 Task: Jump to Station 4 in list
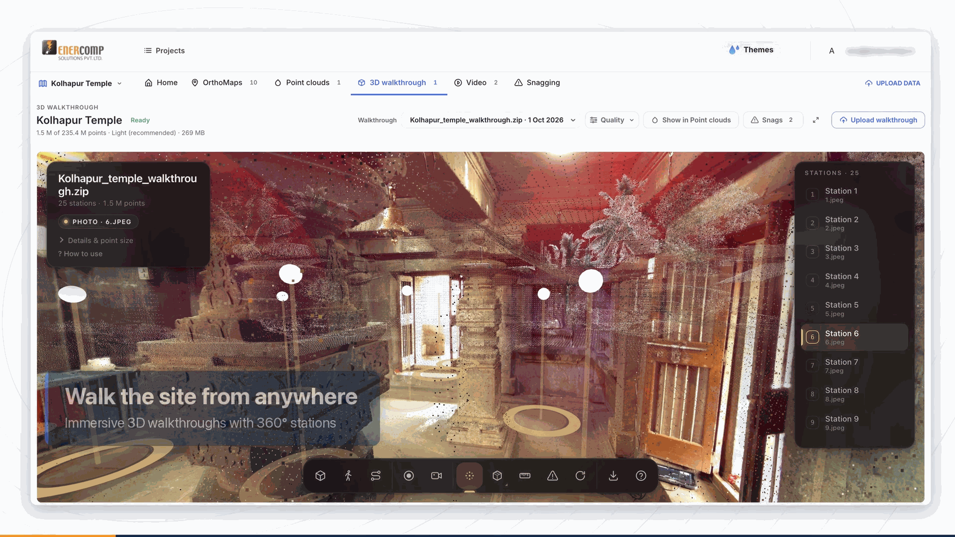point(855,280)
